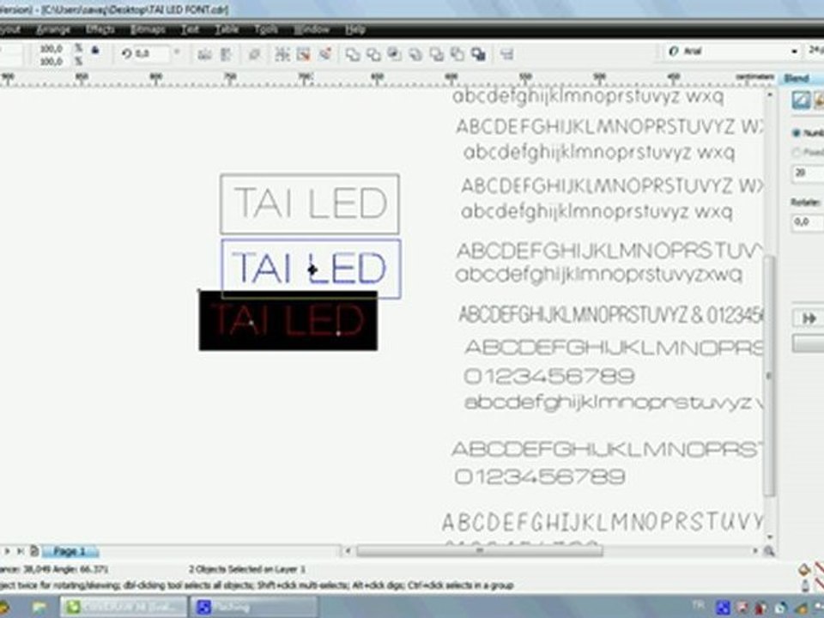Select the Number of steps radio button

[797, 134]
